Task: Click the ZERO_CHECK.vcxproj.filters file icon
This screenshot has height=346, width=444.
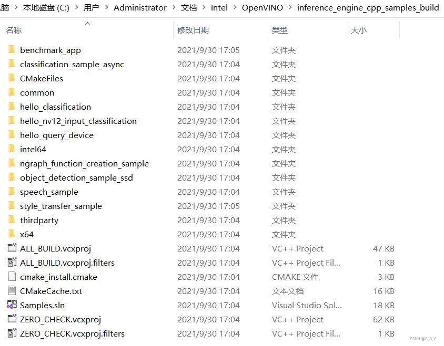Action: pos(12,333)
